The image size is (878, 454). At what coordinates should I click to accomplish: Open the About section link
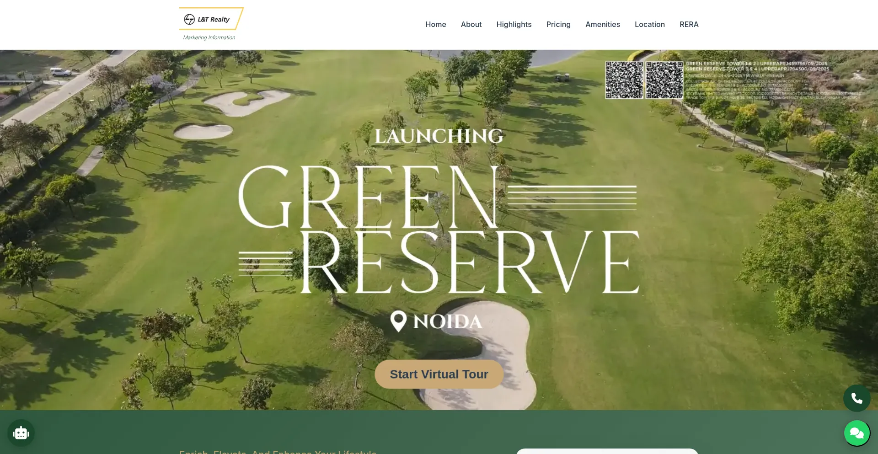[471, 24]
